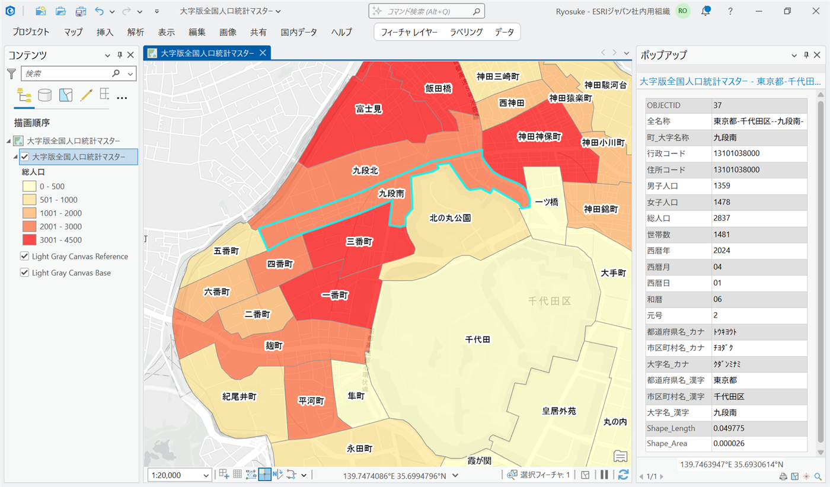Click the map refresh icon
The width and height of the screenshot is (830, 487).
[623, 475]
